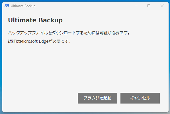The width and height of the screenshot is (170, 114).
Task: Click the gap between the two dialog buttons
Action: point(119,98)
